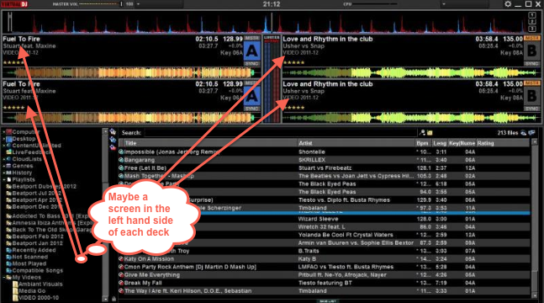The height and width of the screenshot is (303, 544).
Task: Click the lock icon below the folder scrollbar
Action: pos(114,299)
